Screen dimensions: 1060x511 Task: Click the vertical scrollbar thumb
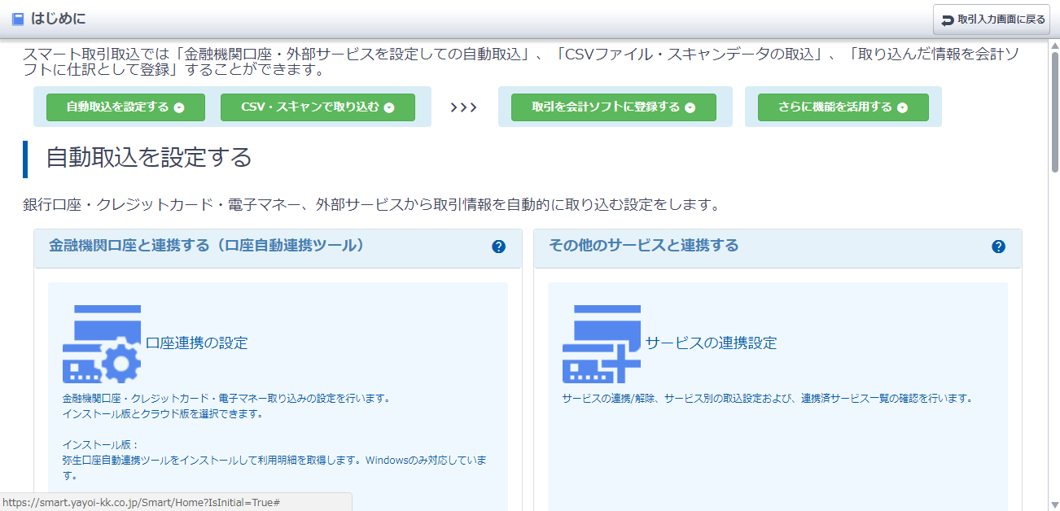1054,110
